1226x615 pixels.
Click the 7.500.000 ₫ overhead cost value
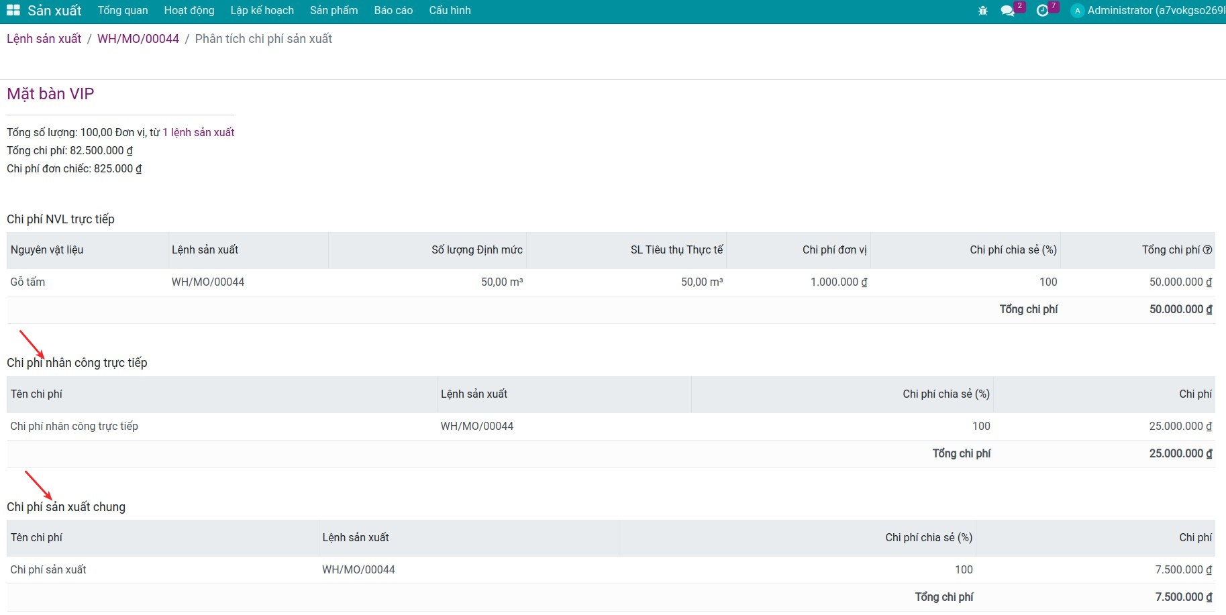1184,570
